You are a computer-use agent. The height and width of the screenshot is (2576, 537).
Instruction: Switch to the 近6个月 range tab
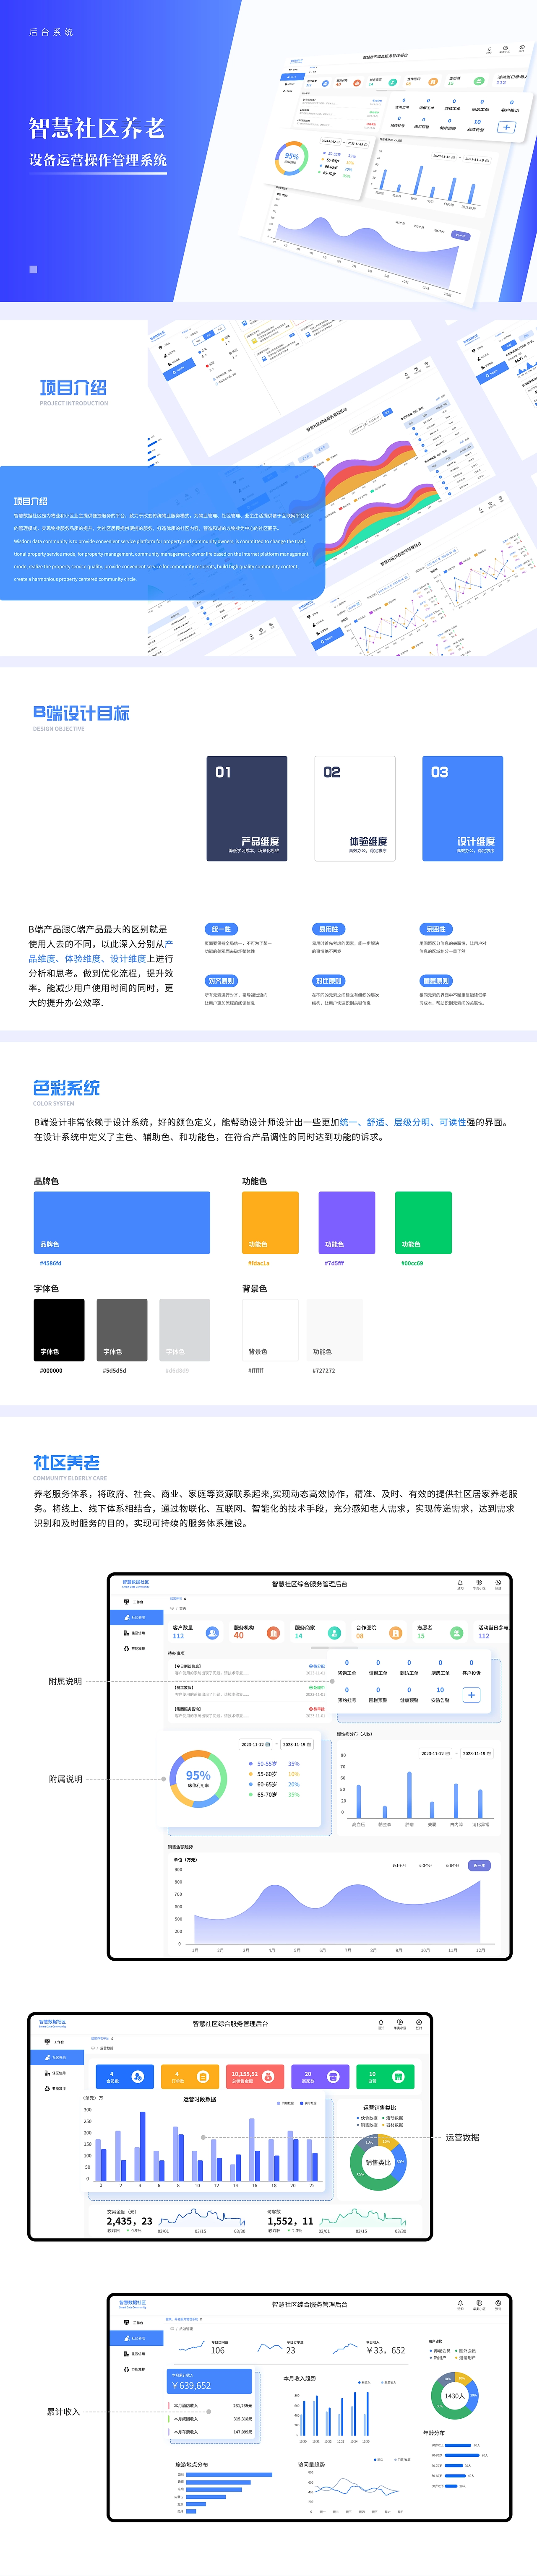452,1865
